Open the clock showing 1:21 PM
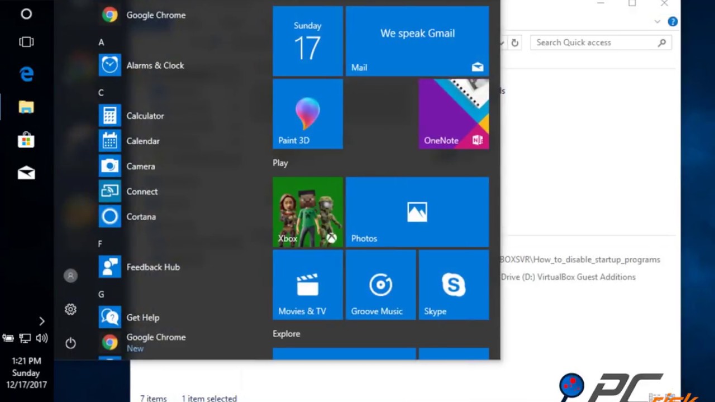Image resolution: width=715 pixels, height=402 pixels. 26,372
